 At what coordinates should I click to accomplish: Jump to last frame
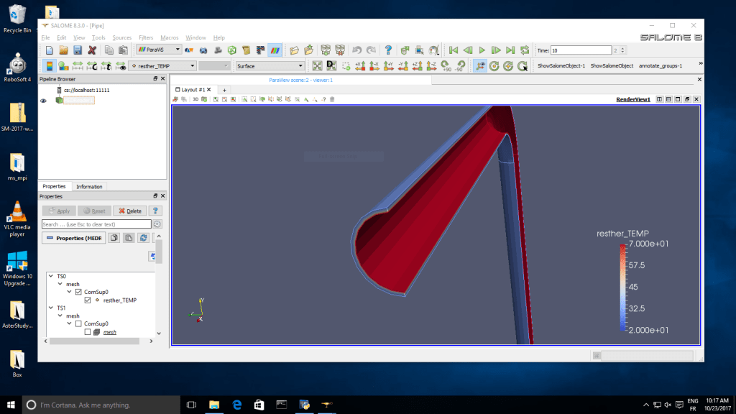[510, 50]
